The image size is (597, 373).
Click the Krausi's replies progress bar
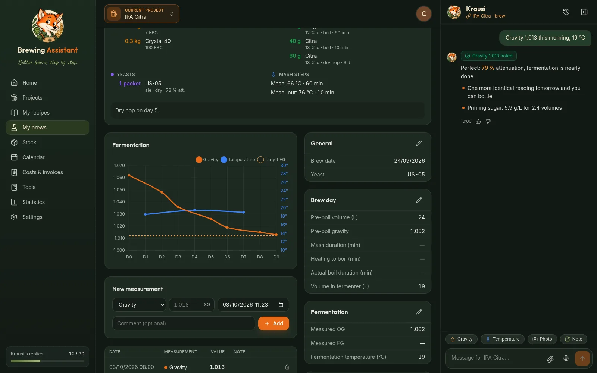click(x=47, y=361)
